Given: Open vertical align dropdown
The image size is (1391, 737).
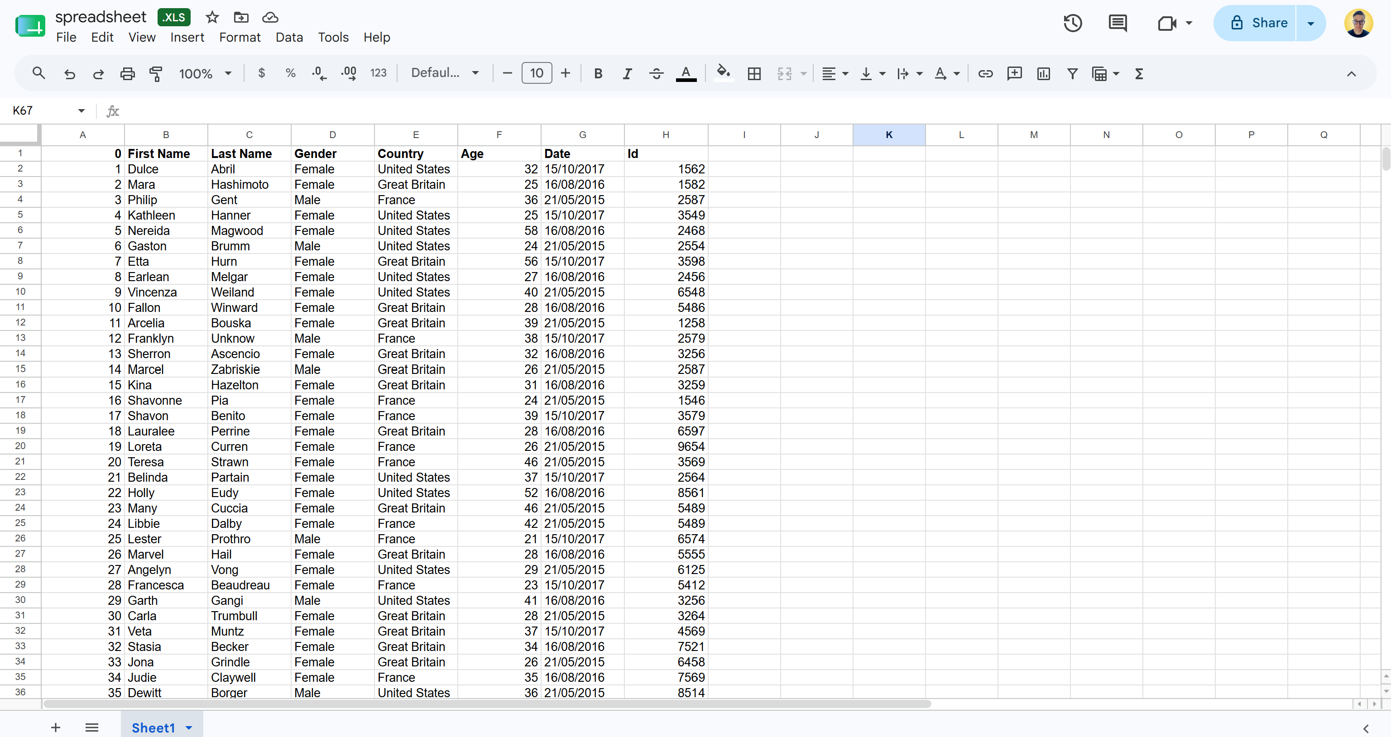Looking at the screenshot, I should tap(872, 73).
